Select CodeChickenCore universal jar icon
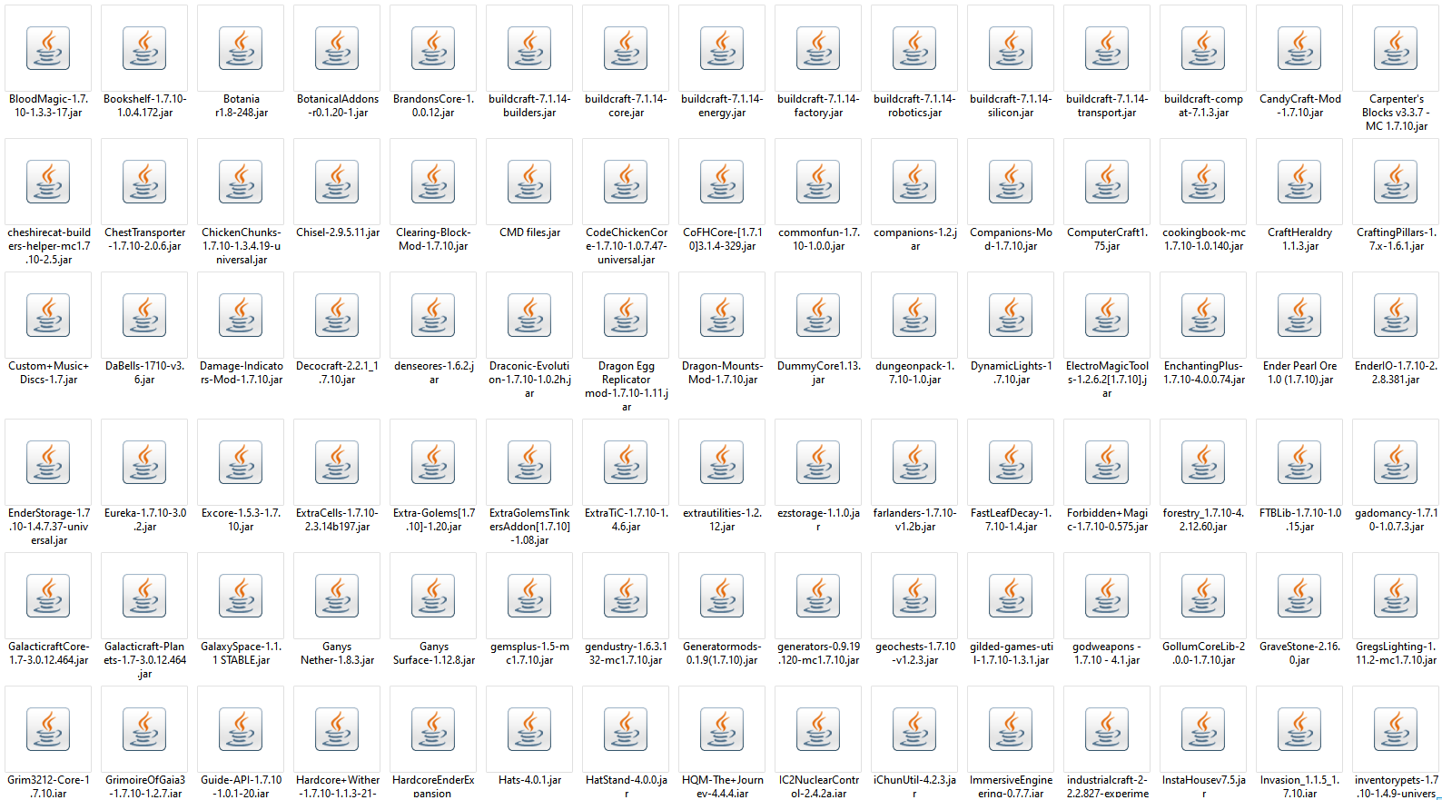The width and height of the screenshot is (1442, 800). click(626, 182)
